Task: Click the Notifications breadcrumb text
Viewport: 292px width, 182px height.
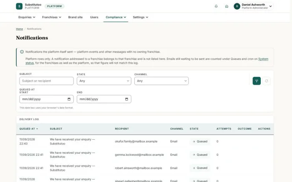Action: [x=34, y=29]
